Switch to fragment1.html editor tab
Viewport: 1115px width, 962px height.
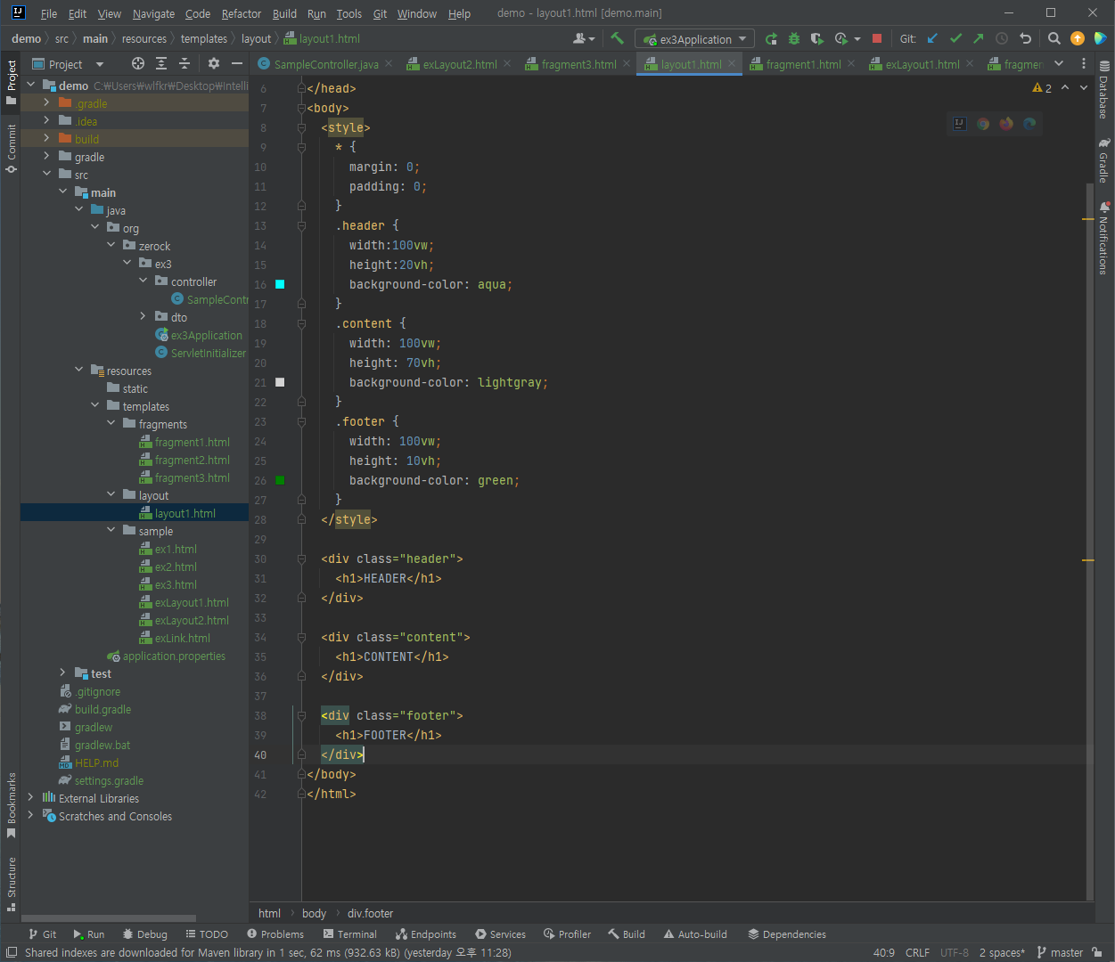(803, 64)
